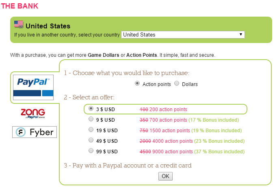Click the 200 action points offer text
Viewport: 275px width, 187px height.
[x=168, y=110]
